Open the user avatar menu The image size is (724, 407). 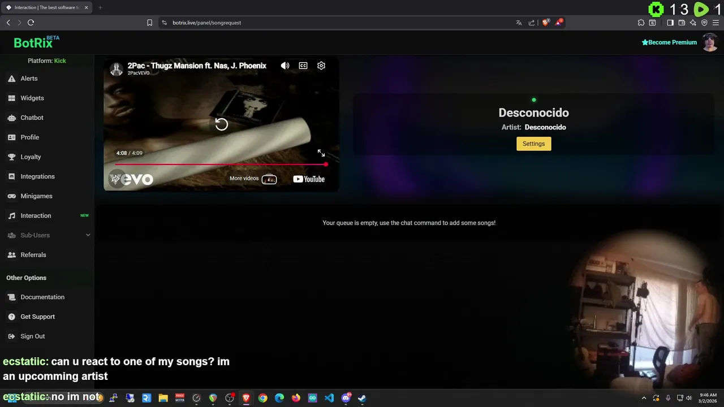tap(710, 42)
